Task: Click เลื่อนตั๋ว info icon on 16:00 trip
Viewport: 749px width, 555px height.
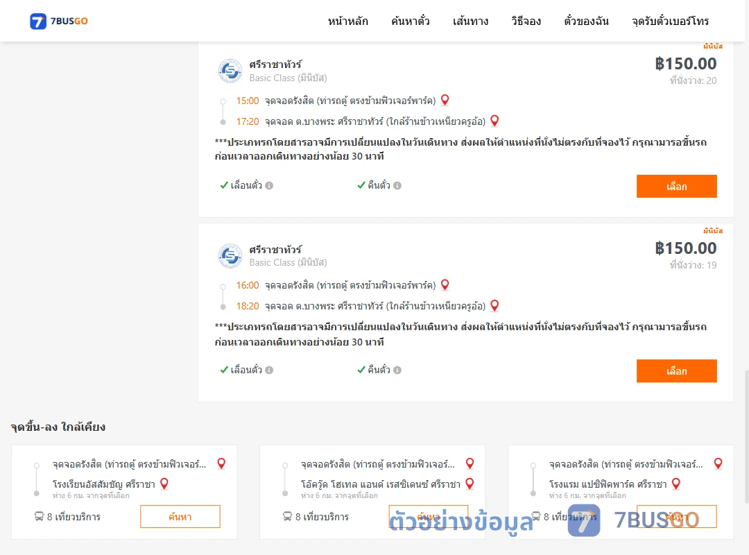Action: point(269,370)
